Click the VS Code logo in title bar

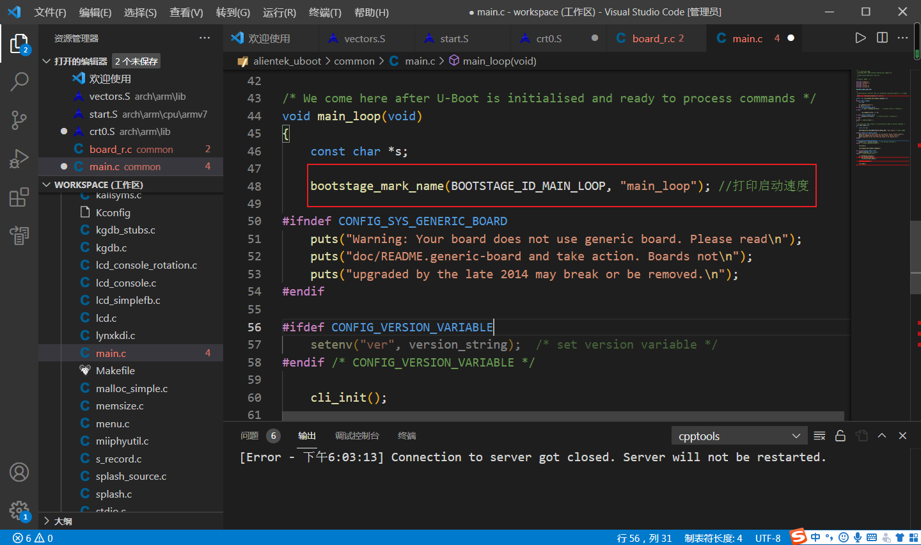tap(14, 12)
